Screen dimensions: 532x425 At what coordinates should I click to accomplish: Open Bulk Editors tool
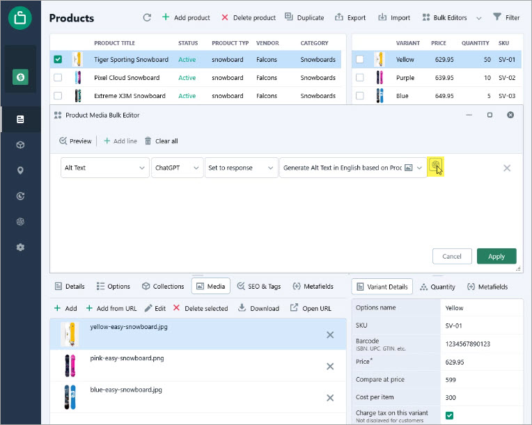click(444, 17)
